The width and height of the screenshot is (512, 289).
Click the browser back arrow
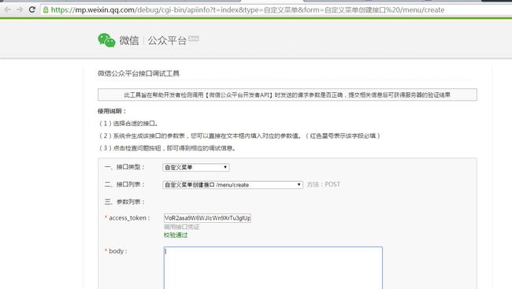[7, 9]
